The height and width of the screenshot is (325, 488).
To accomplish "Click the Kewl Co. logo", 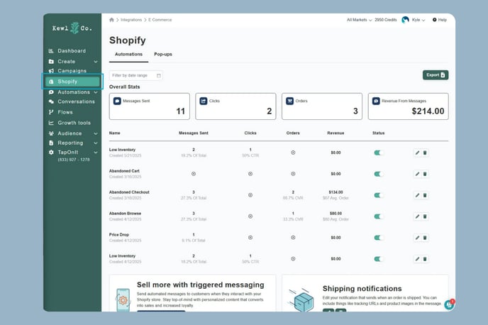I will 72,28.
